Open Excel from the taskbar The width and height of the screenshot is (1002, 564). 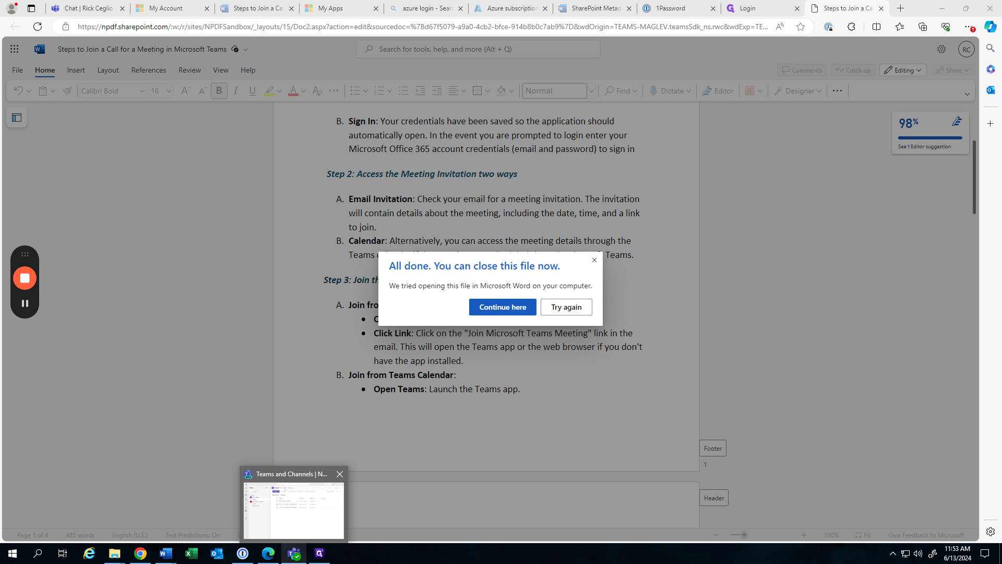pos(191,554)
